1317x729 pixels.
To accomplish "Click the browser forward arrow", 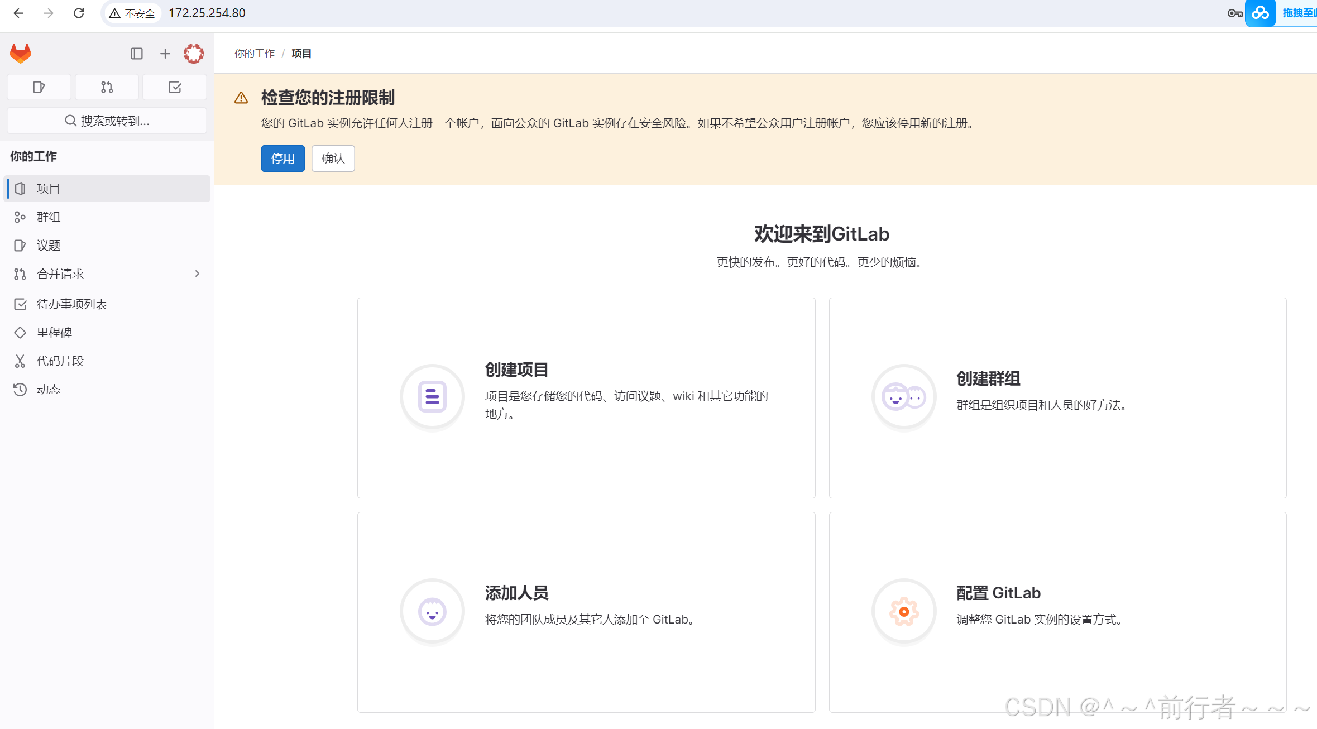I will click(49, 13).
